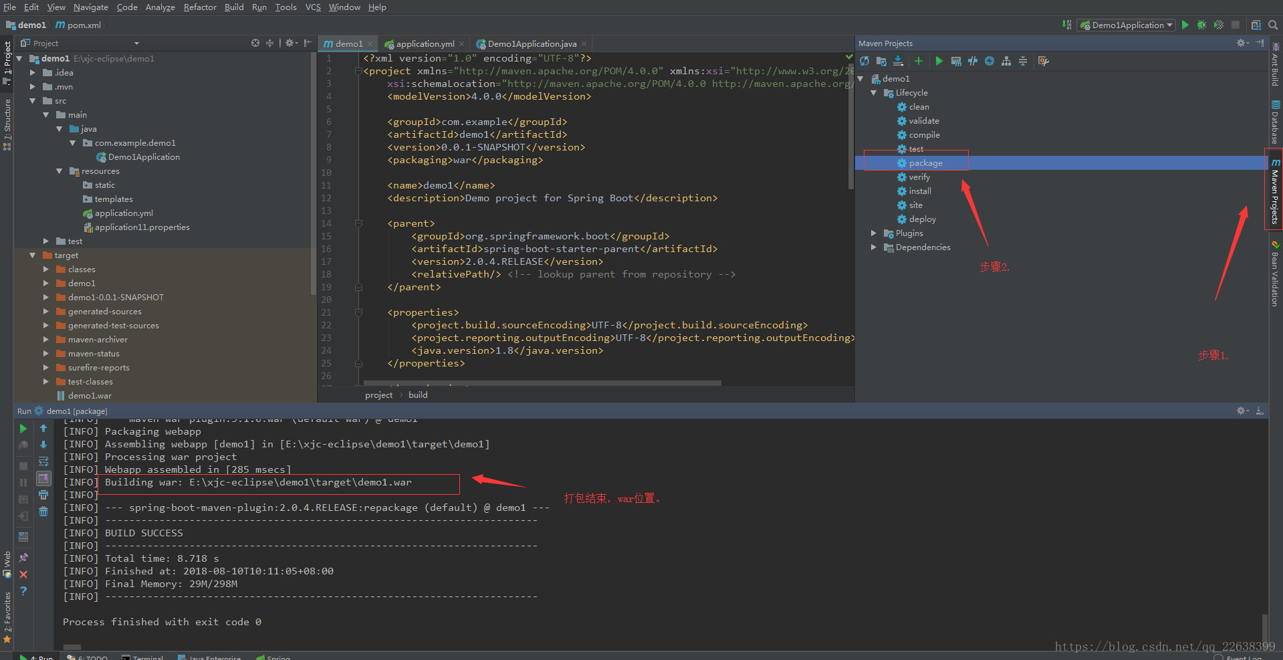This screenshot has height=660, width=1283.
Task: Open the Demo1Application run configuration dropdown
Action: click(1127, 25)
